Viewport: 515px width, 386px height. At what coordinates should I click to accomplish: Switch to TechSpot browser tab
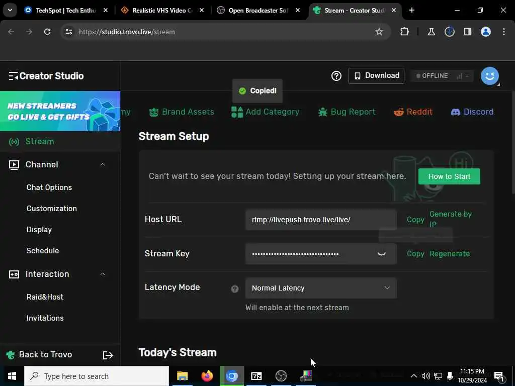[x=66, y=11]
